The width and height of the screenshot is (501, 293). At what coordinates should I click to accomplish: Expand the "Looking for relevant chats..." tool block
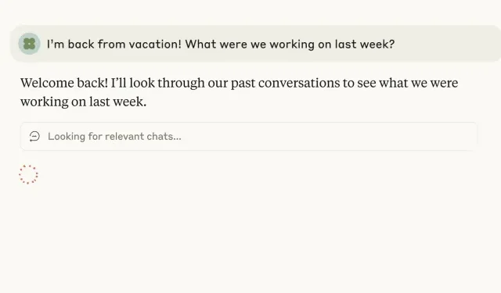coord(249,137)
